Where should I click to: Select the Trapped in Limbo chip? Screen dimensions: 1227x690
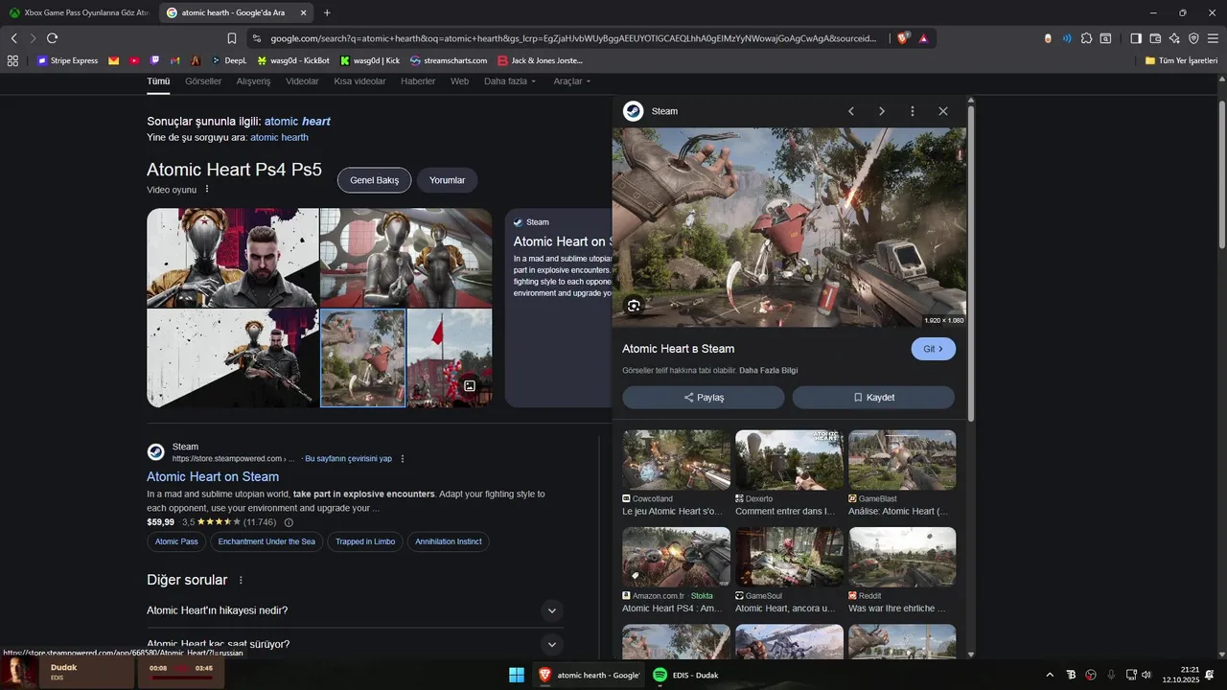point(365,541)
